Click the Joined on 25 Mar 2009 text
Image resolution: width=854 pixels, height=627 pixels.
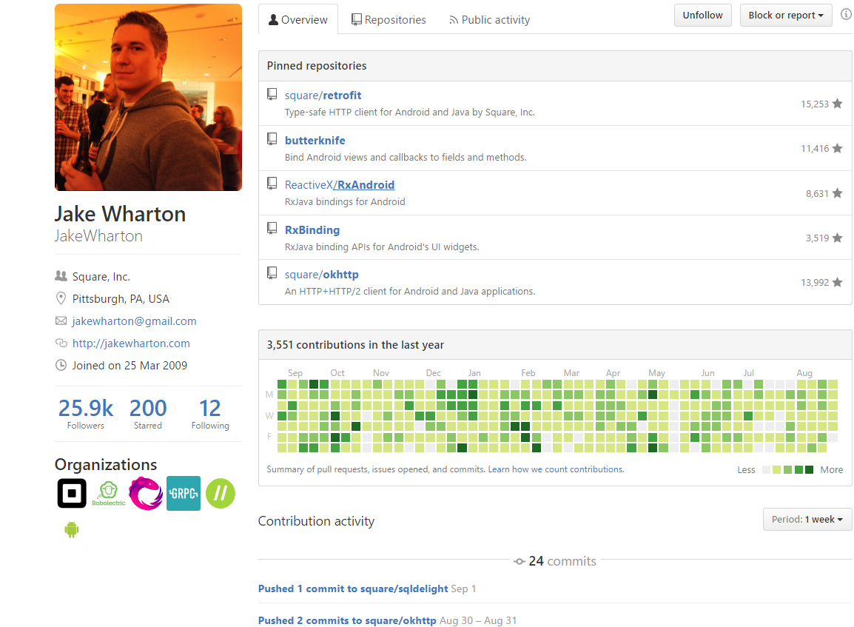(x=130, y=365)
